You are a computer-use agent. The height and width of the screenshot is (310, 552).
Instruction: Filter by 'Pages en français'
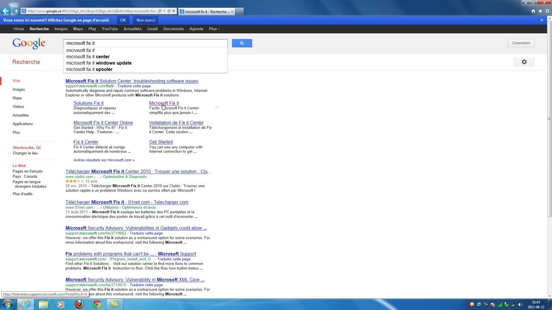(28, 171)
